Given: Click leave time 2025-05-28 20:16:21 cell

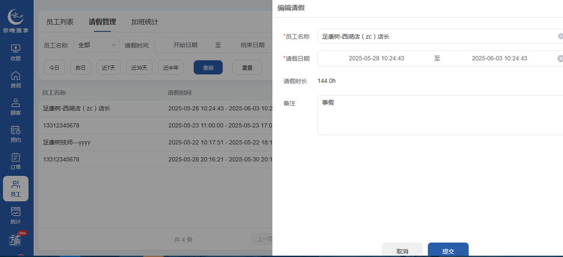Looking at the screenshot, I should [220, 159].
